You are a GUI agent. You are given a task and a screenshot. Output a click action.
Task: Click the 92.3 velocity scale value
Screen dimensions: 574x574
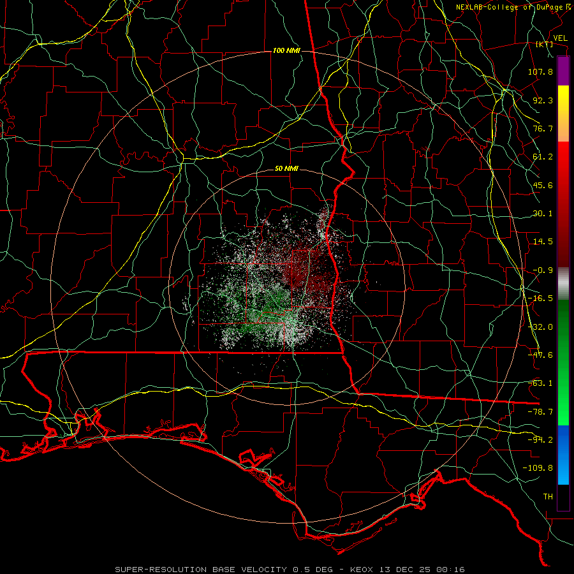[x=543, y=100]
